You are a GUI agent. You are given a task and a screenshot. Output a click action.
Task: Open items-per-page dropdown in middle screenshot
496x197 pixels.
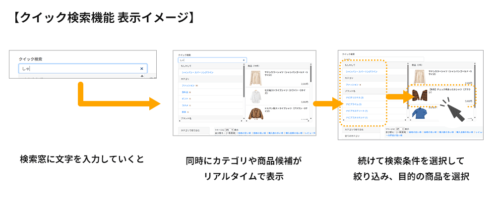229,130
